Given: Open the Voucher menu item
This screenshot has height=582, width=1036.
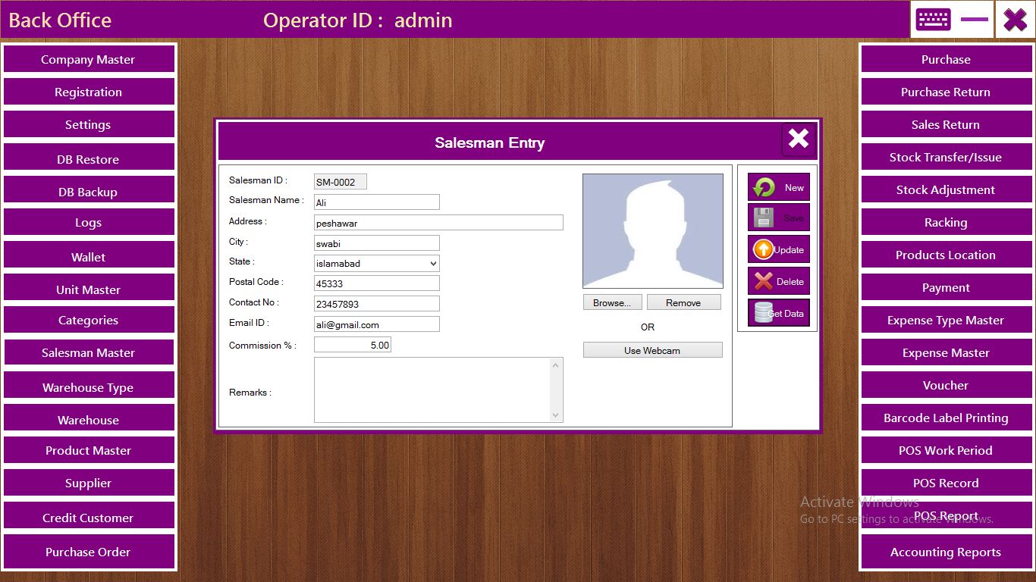Looking at the screenshot, I should point(946,385).
